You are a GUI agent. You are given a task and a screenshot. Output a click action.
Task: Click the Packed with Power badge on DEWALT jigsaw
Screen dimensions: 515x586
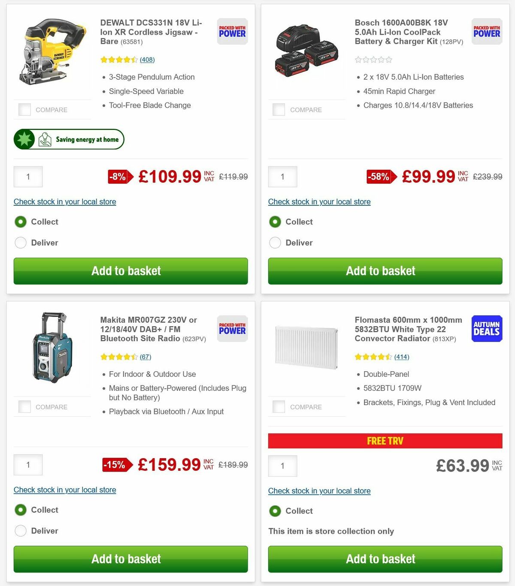coord(232,31)
